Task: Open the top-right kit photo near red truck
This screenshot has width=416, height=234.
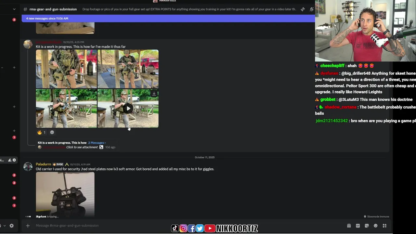Action: (x=128, y=69)
